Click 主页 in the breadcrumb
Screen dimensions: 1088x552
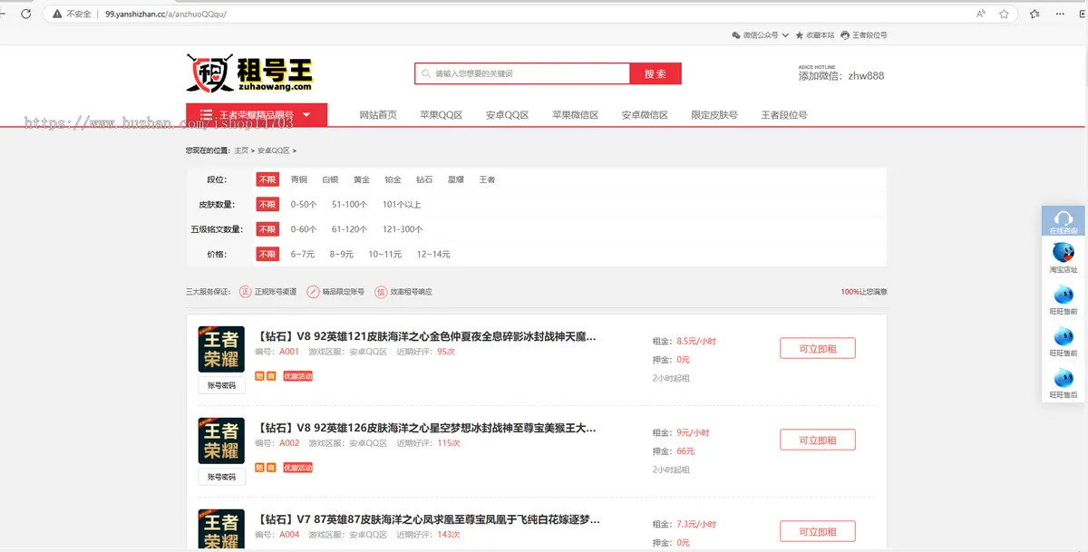241,150
